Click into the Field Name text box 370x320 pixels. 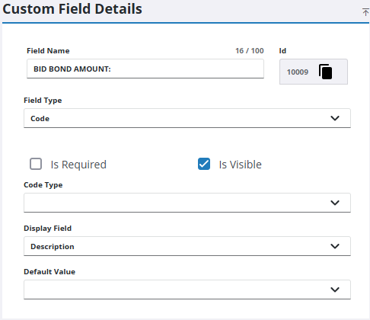[x=145, y=69]
